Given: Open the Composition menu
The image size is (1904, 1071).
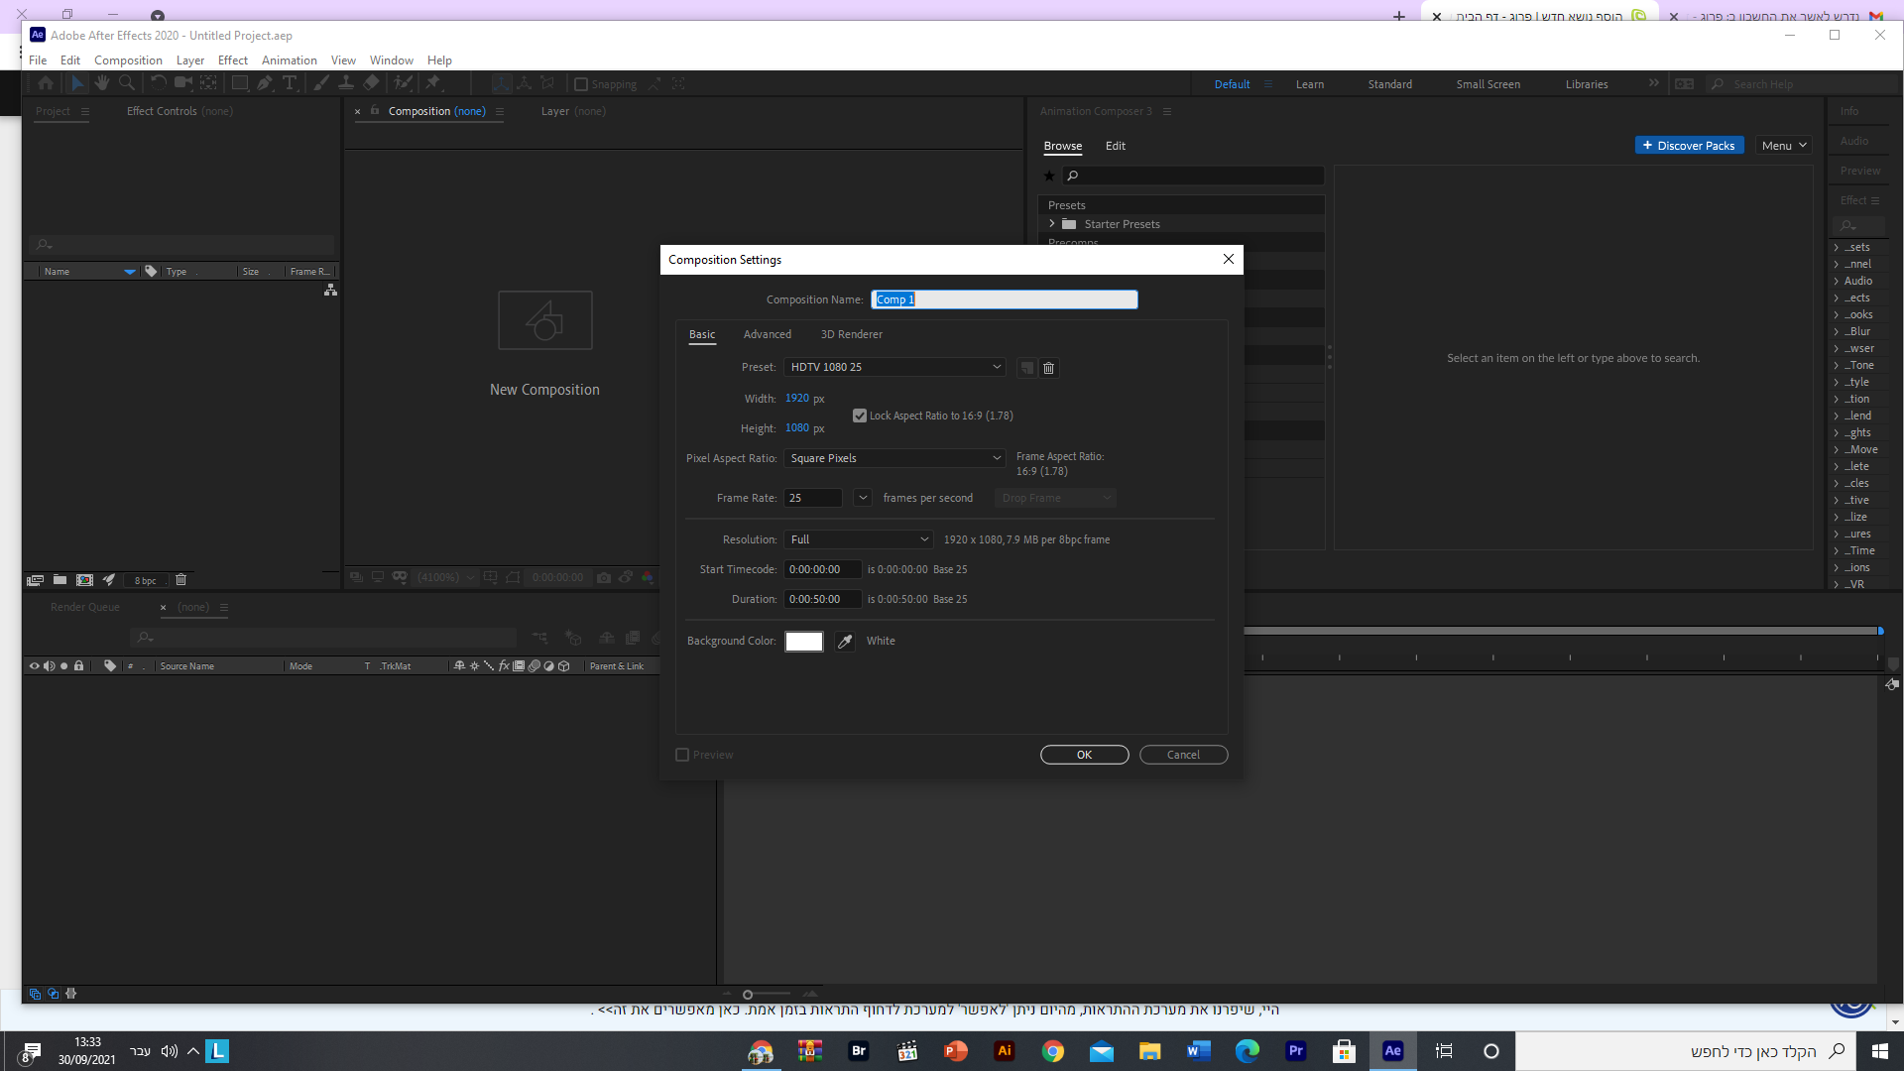Looking at the screenshot, I should point(128,60).
